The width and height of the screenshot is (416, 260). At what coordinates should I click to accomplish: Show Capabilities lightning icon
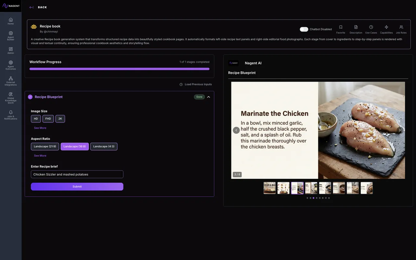[386, 27]
